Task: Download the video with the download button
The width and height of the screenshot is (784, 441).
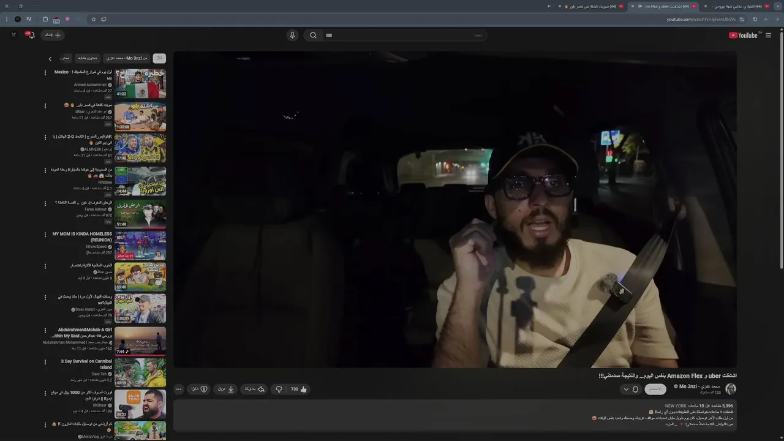Action: pos(226,389)
